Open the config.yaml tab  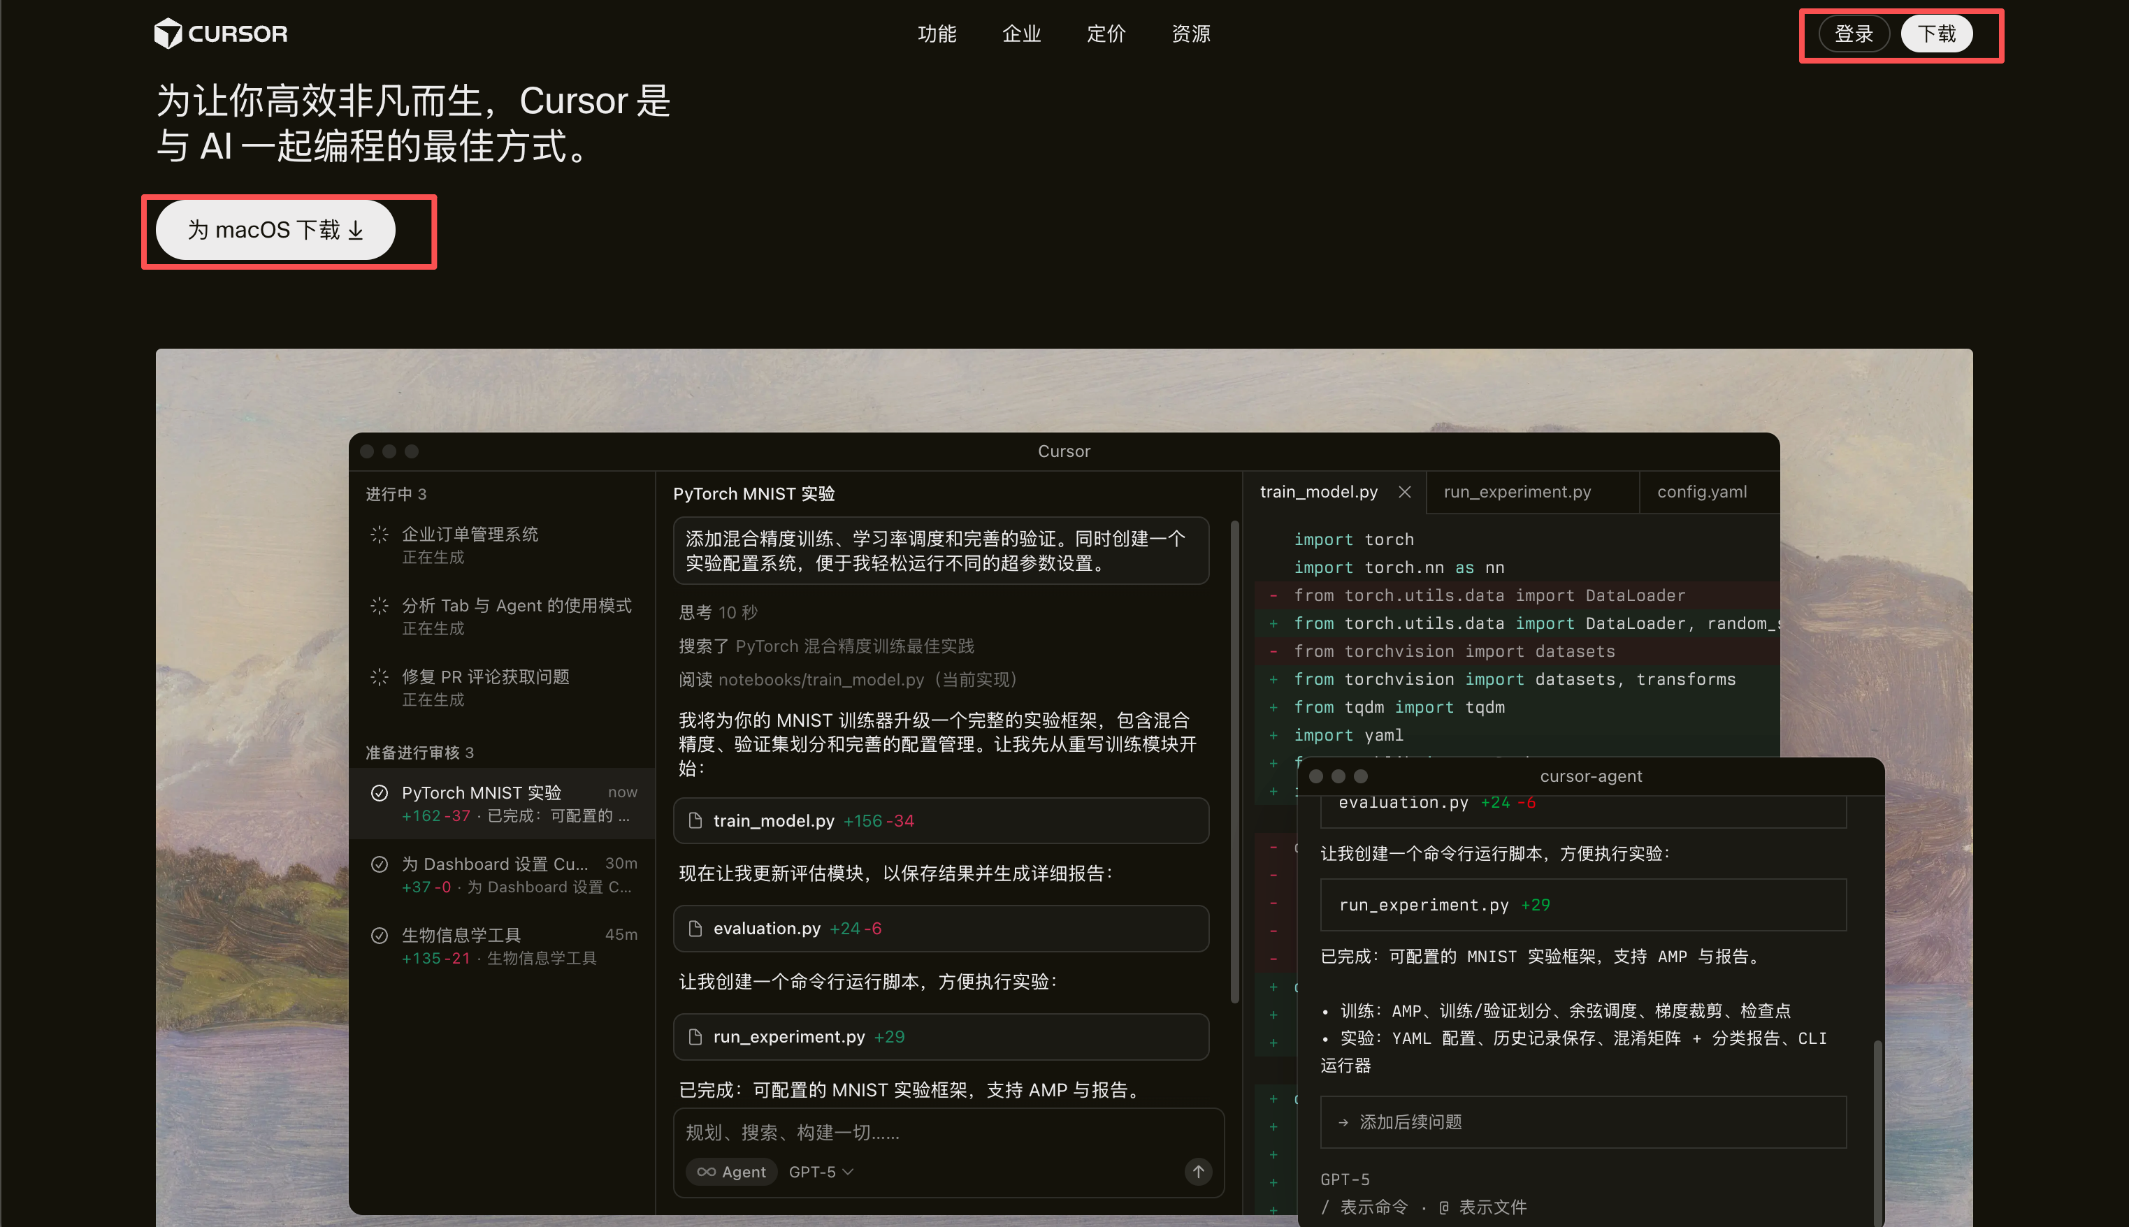tap(1702, 491)
